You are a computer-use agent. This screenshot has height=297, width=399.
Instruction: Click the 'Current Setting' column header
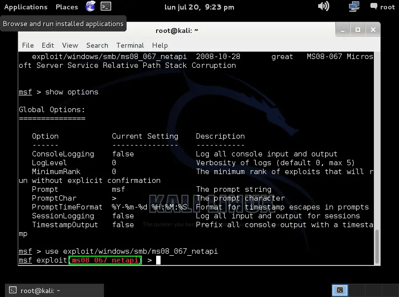tap(145, 136)
